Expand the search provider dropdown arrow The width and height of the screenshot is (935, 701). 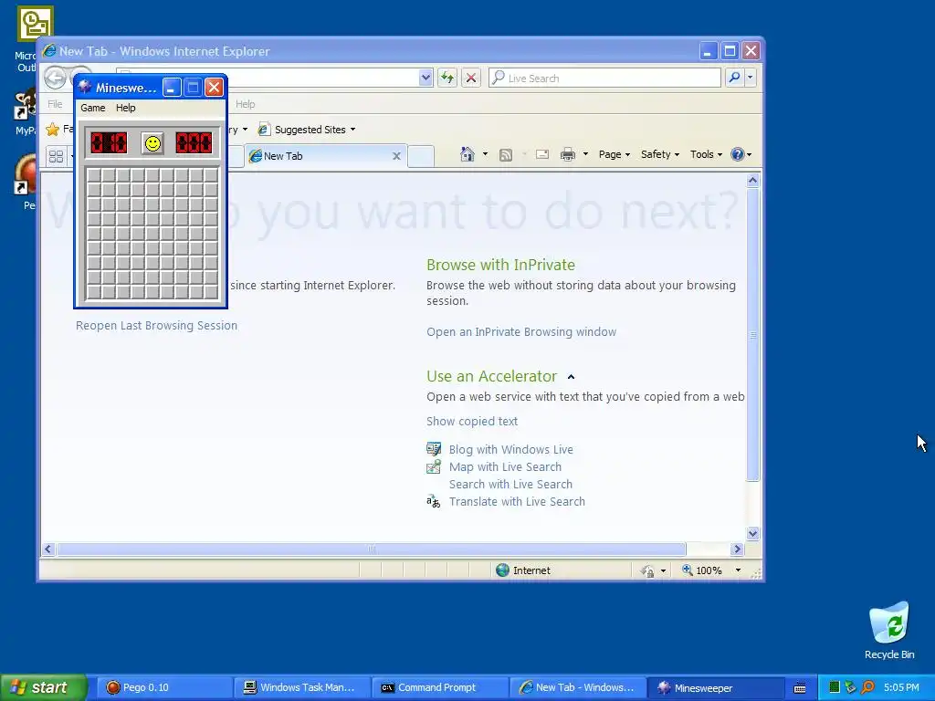point(751,77)
